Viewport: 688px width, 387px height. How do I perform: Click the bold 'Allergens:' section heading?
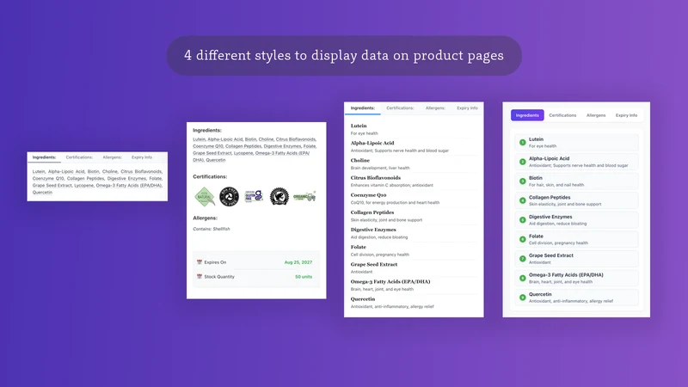(205, 218)
